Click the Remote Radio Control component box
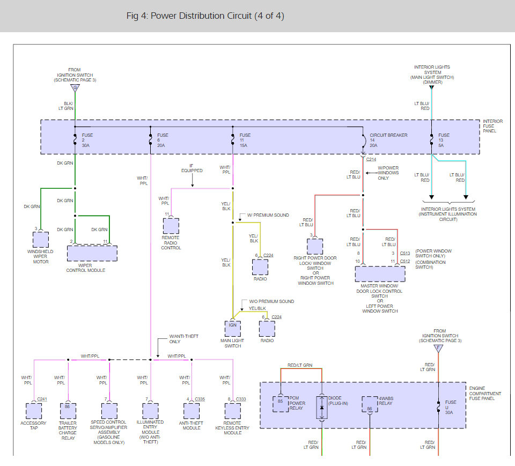Screen dimensions: 515x466 coord(171,226)
